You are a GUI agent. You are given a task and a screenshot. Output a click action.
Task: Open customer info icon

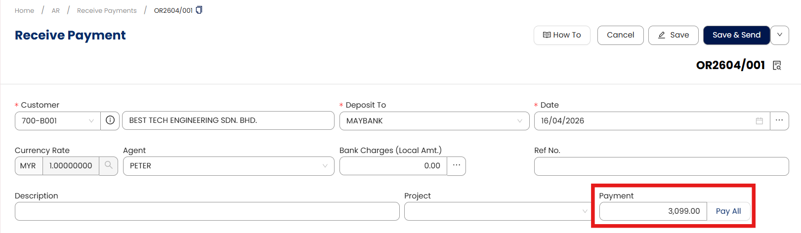[110, 120]
